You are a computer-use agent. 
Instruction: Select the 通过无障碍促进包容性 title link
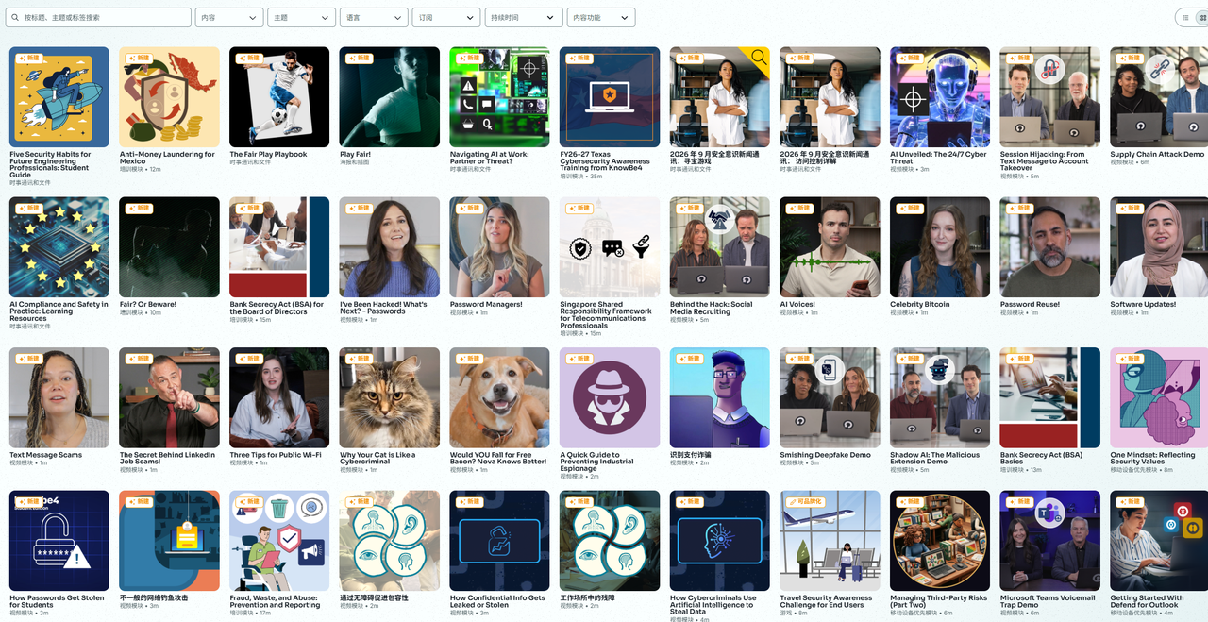coord(375,598)
